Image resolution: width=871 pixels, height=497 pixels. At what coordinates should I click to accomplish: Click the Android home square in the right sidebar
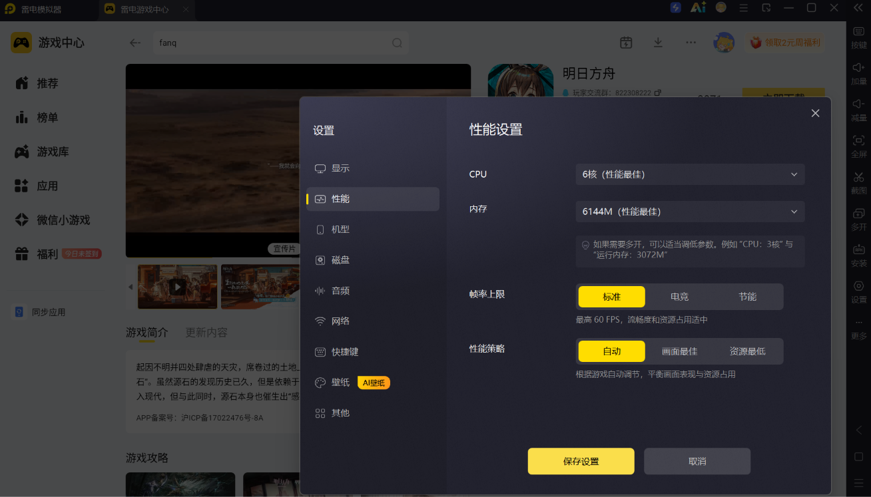(x=859, y=457)
